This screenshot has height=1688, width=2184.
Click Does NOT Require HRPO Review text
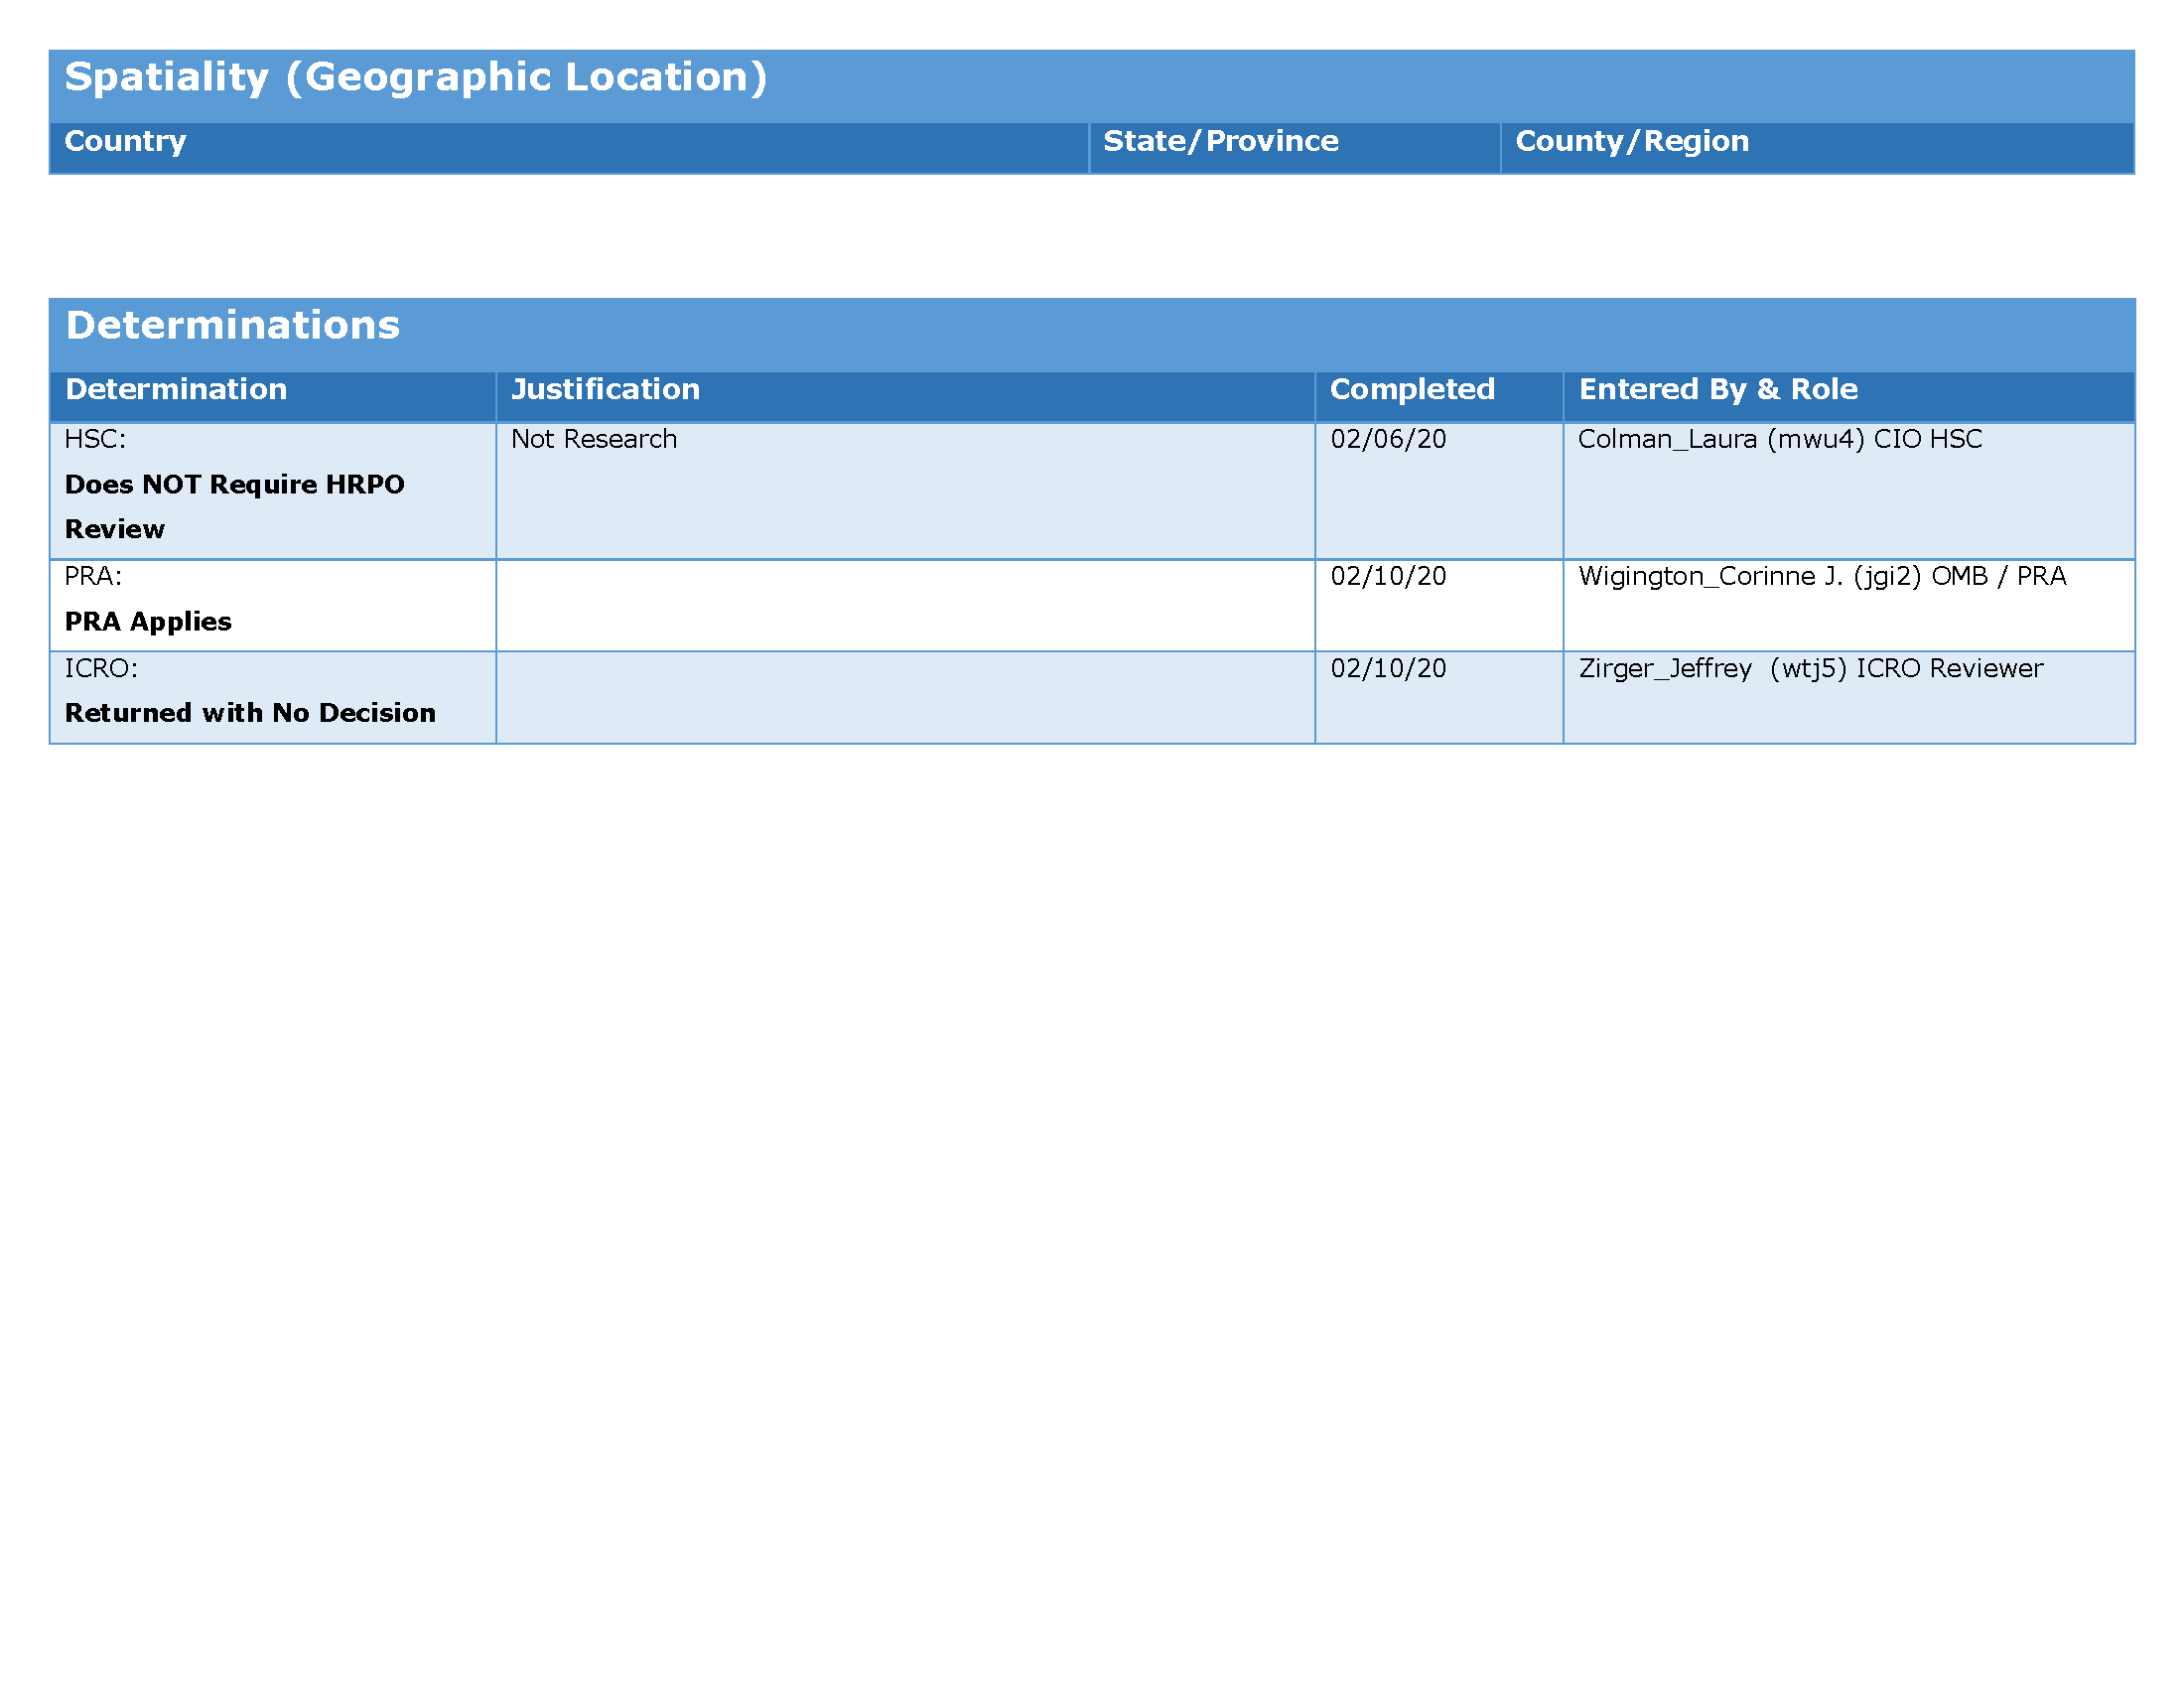pos(234,486)
